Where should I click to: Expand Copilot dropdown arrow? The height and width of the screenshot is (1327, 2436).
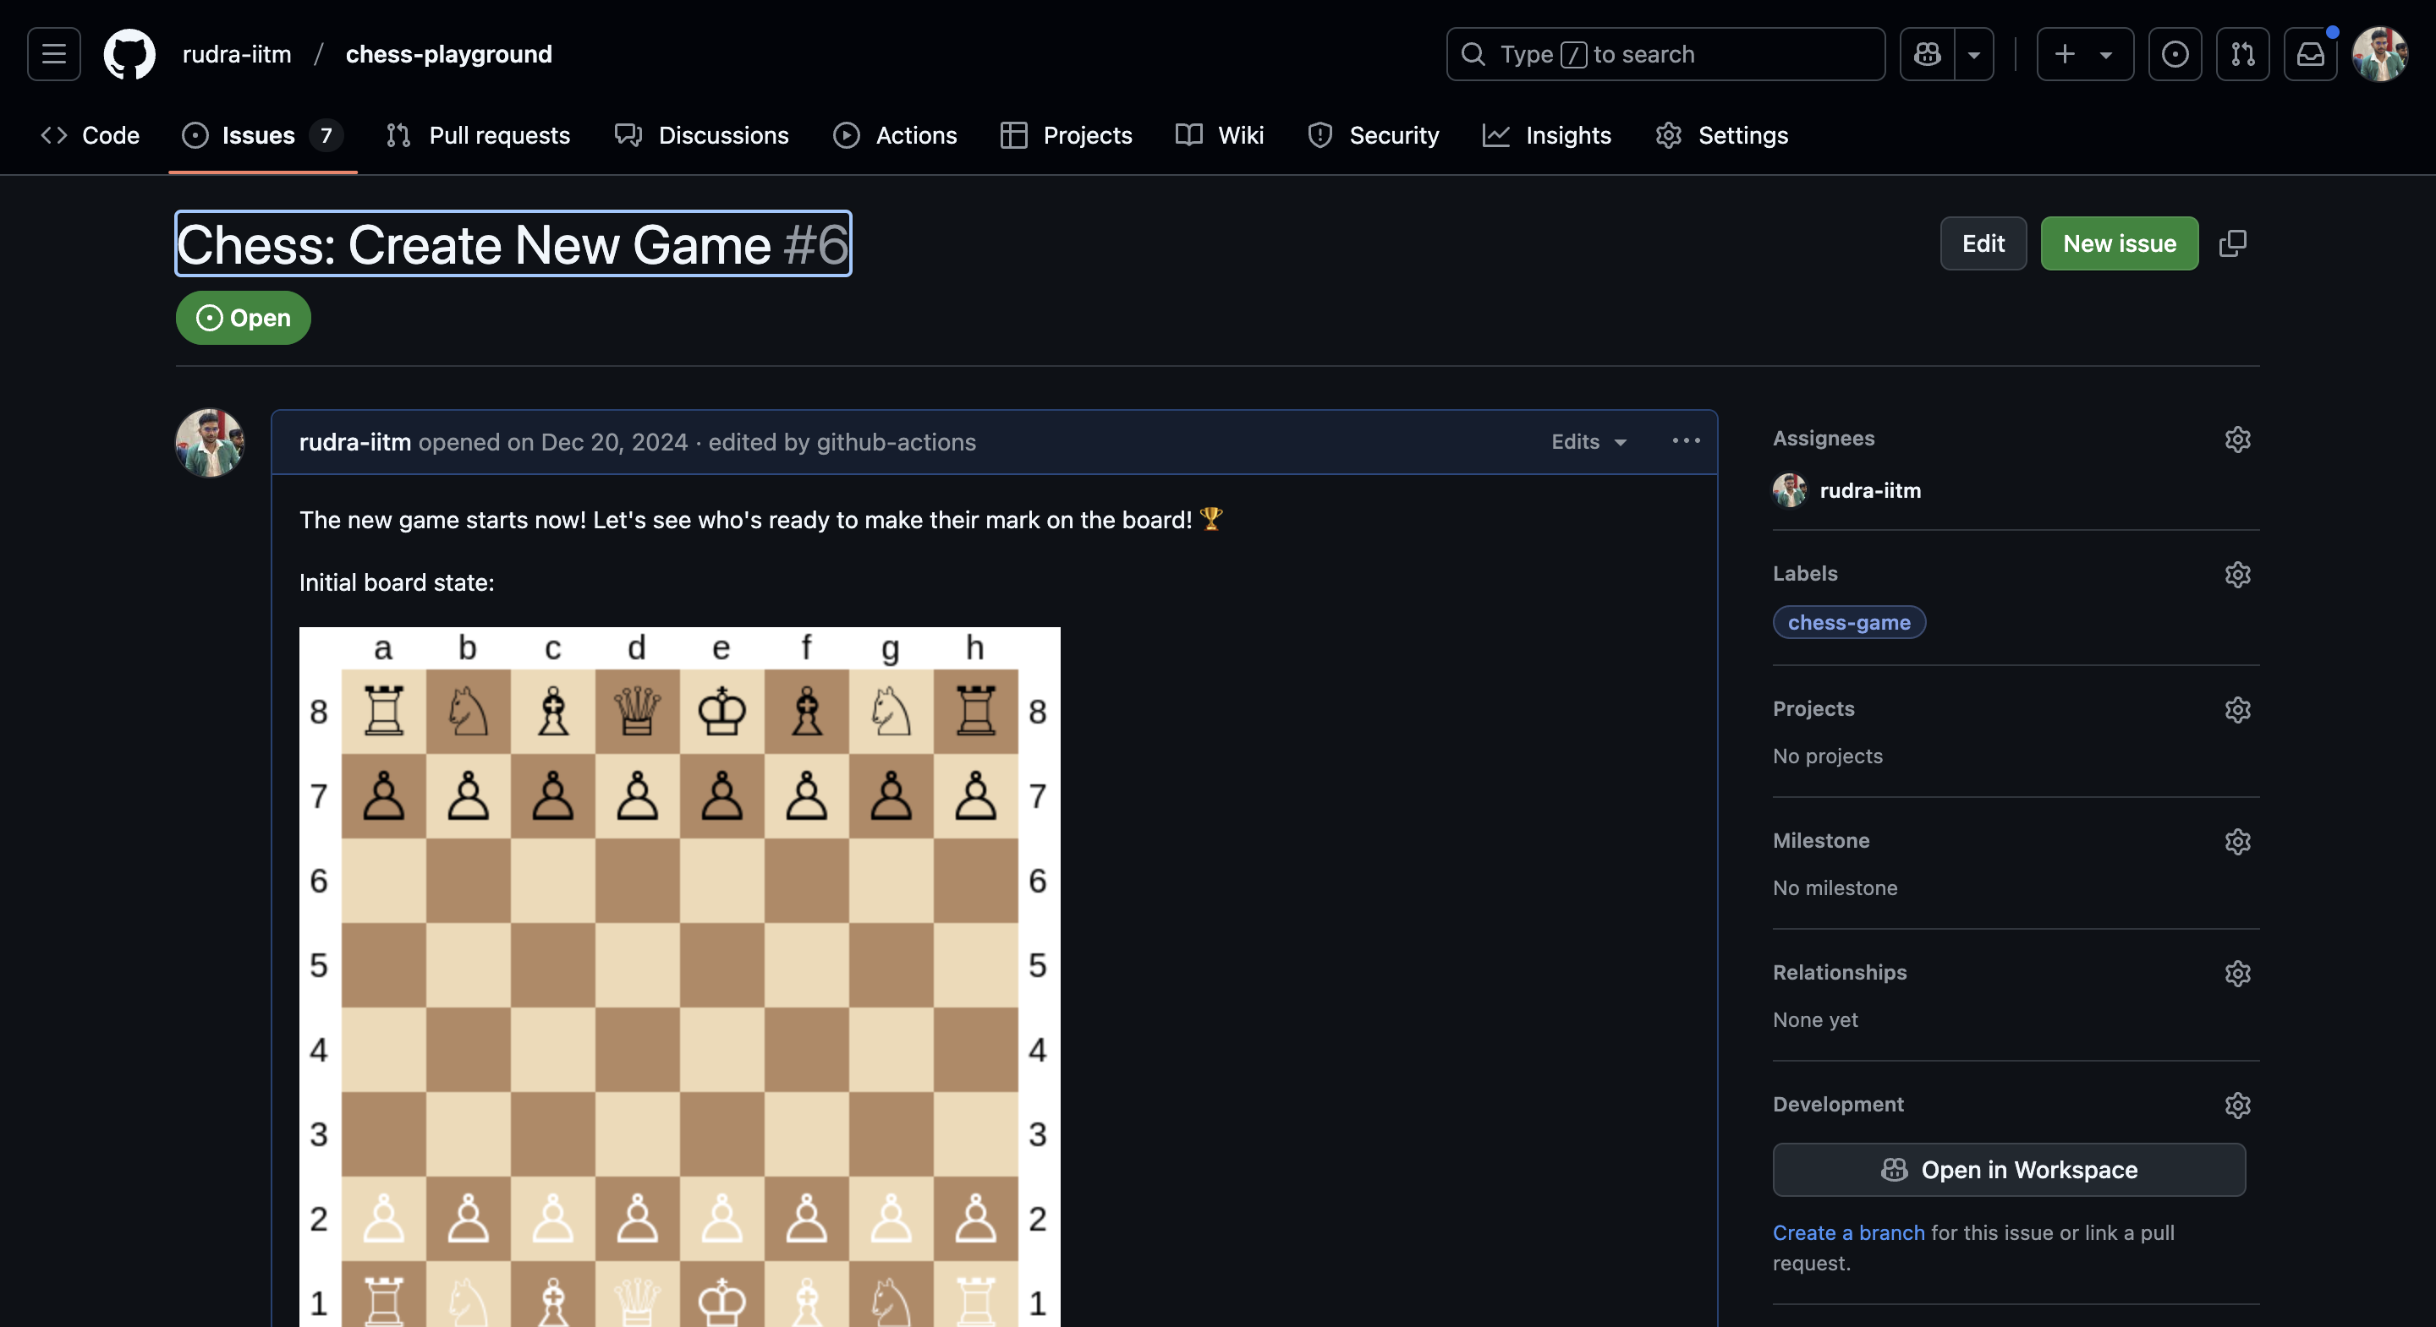(x=1973, y=54)
